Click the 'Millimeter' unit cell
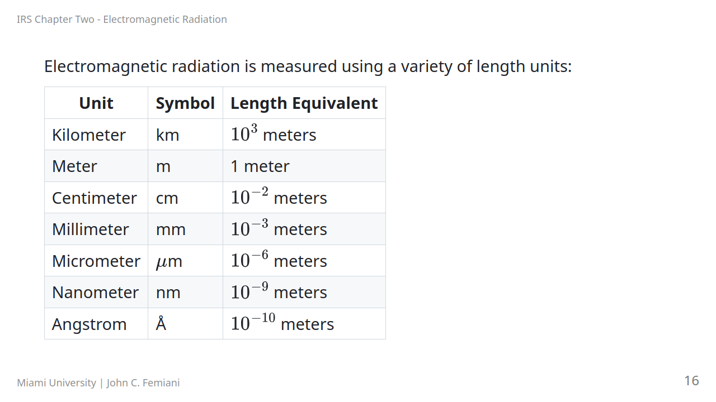The image size is (716, 402). 91,229
